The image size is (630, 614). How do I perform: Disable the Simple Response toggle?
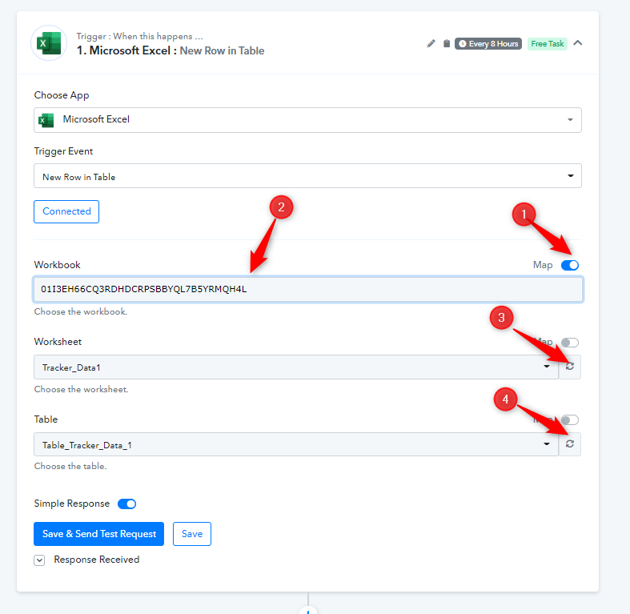[x=127, y=504]
